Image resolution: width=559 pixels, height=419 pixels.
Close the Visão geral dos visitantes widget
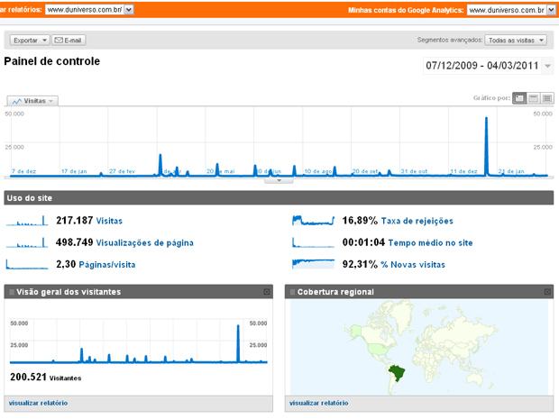pyautogui.click(x=267, y=292)
